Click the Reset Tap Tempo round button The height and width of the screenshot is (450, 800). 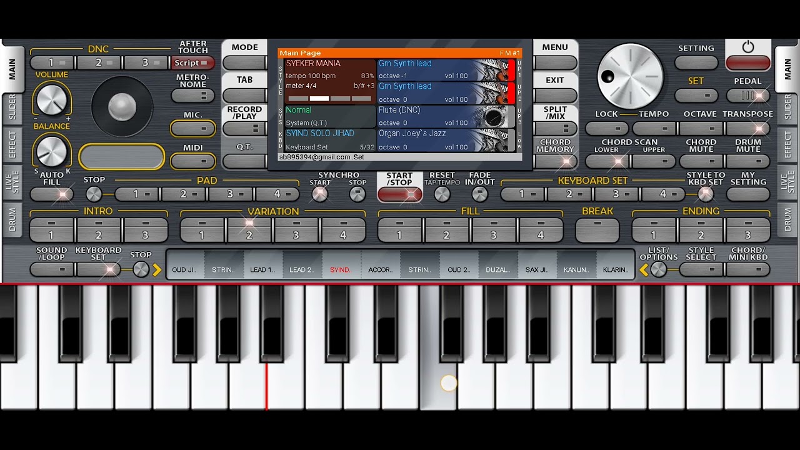(x=442, y=194)
